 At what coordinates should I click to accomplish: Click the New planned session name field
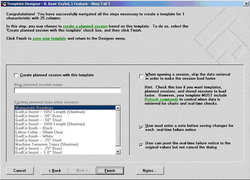coord(67,90)
